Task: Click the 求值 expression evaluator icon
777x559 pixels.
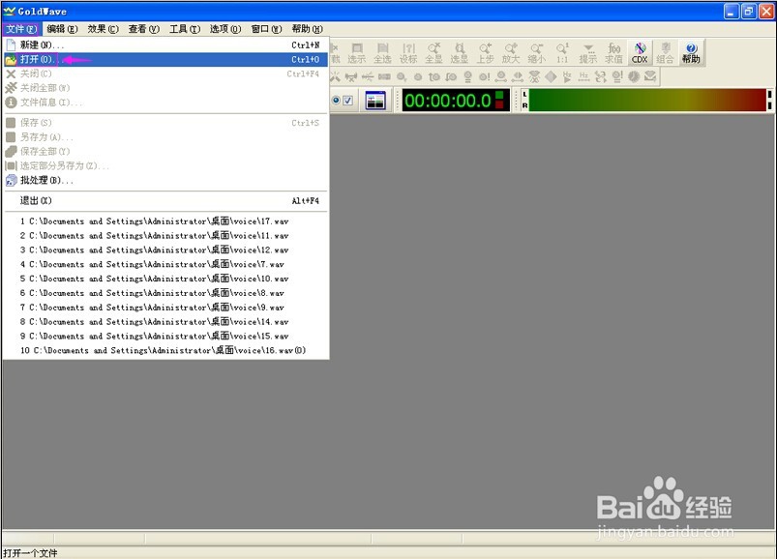Action: [614, 53]
